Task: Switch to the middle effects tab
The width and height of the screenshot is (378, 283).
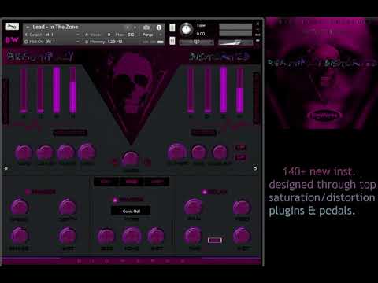Action: point(132,182)
